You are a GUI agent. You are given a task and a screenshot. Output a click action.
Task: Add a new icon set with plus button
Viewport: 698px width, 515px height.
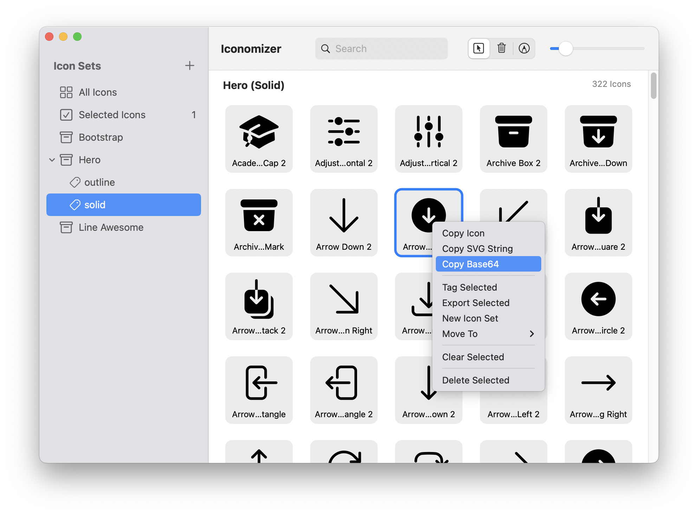[190, 65]
